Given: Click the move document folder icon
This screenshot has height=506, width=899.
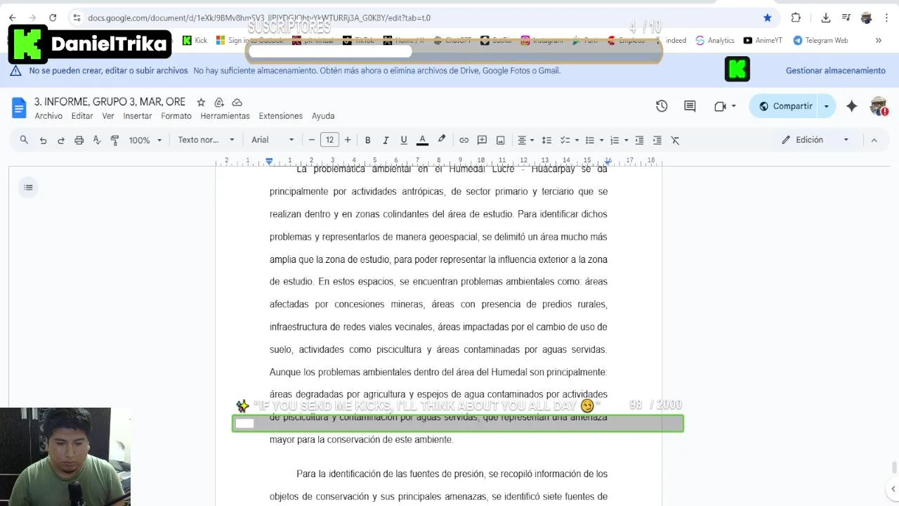Looking at the screenshot, I should [219, 102].
